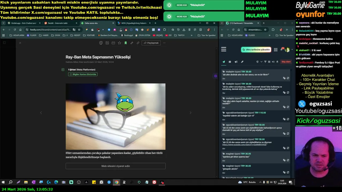Star the Feedly article
The image size is (342, 192).
point(119,43)
